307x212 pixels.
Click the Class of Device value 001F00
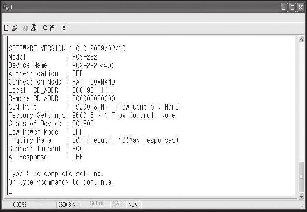point(83,124)
